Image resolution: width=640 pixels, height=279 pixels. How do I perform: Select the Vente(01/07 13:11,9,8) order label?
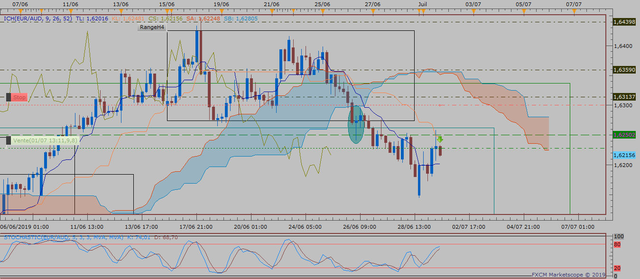tap(45, 140)
